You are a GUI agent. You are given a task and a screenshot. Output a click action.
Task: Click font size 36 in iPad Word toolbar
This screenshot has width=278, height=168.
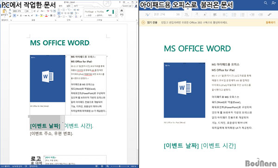(178, 14)
